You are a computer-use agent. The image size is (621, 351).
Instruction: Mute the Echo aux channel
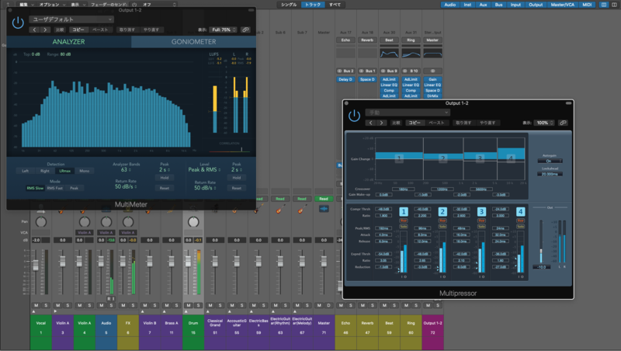click(x=341, y=305)
